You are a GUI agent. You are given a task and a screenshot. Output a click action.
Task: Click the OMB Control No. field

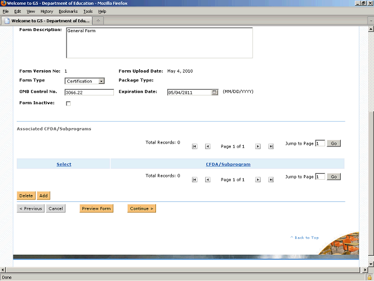[89, 92]
